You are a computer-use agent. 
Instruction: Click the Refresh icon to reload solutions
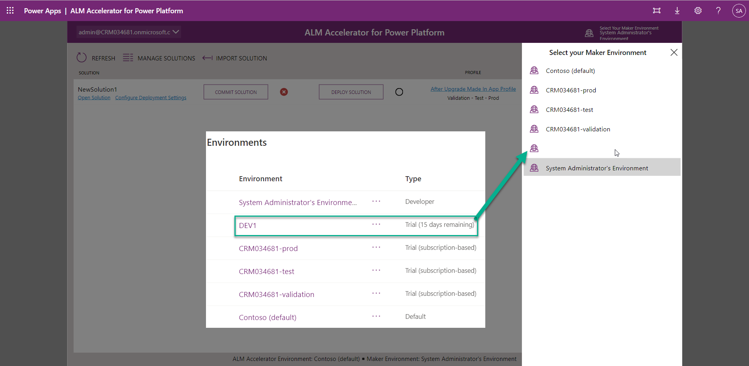(82, 57)
